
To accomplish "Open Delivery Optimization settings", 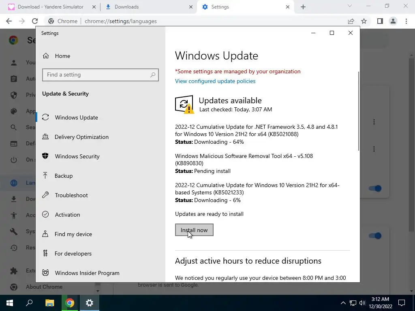I will (81, 137).
